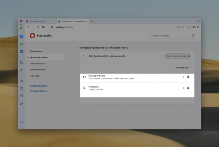Open Speed Dial grid icon in sidebar
This screenshot has width=219, height=147.
coord(21,81)
